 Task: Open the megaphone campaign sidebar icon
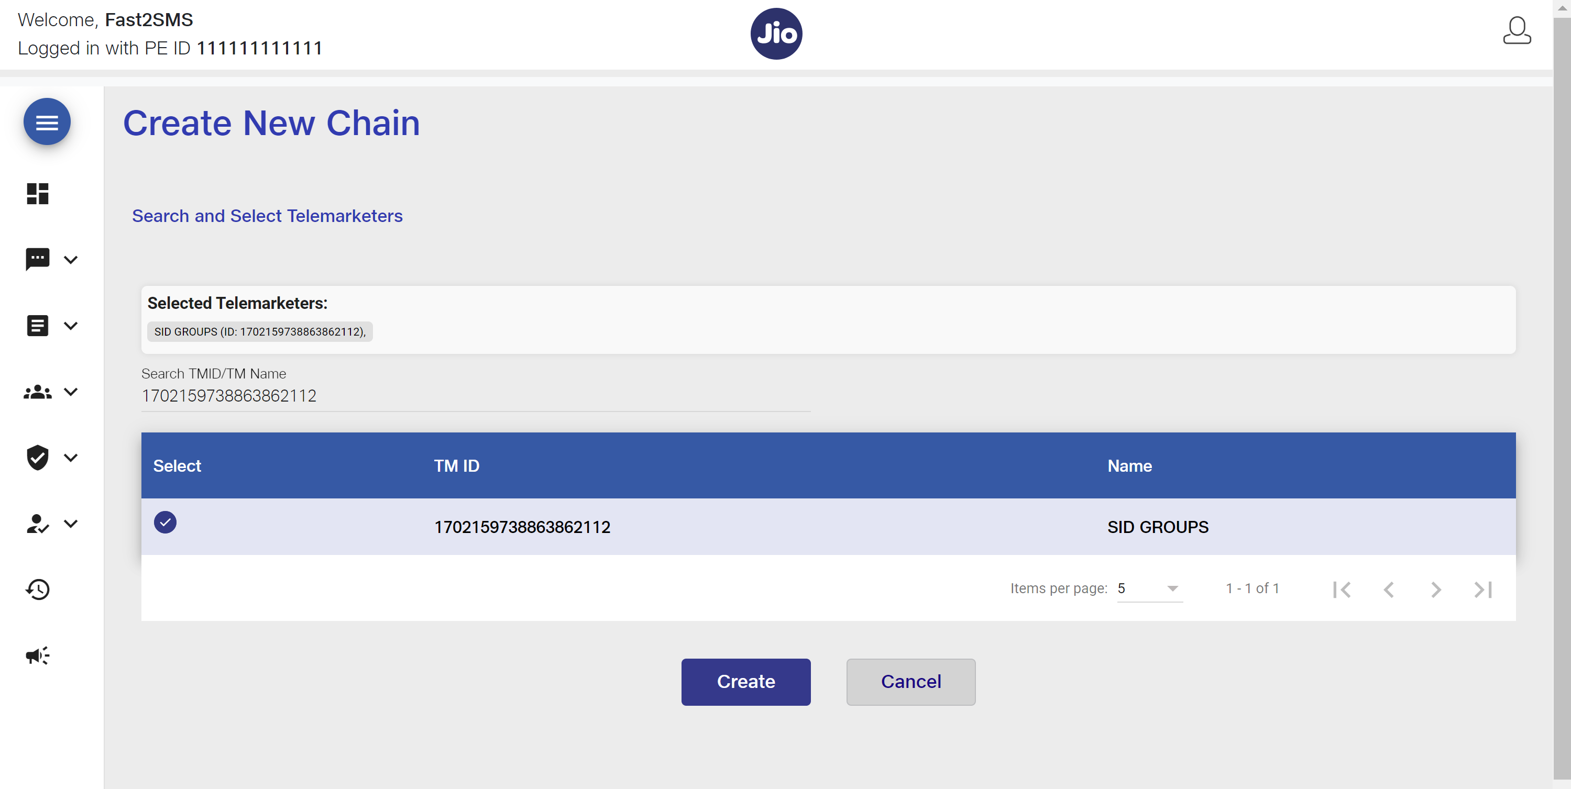pyautogui.click(x=37, y=655)
